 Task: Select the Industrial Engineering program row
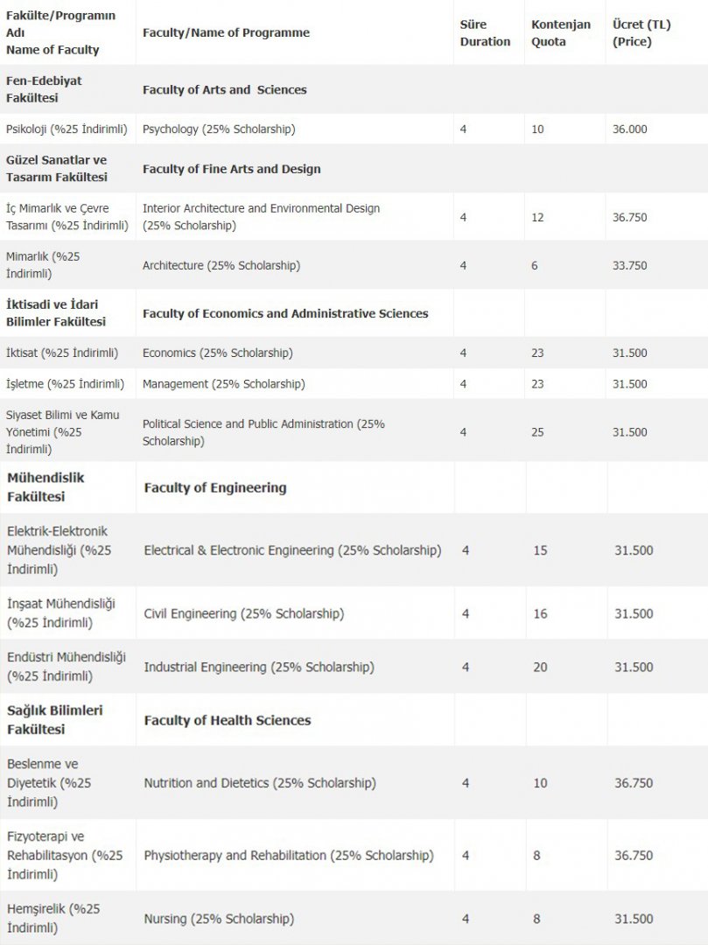click(x=258, y=667)
